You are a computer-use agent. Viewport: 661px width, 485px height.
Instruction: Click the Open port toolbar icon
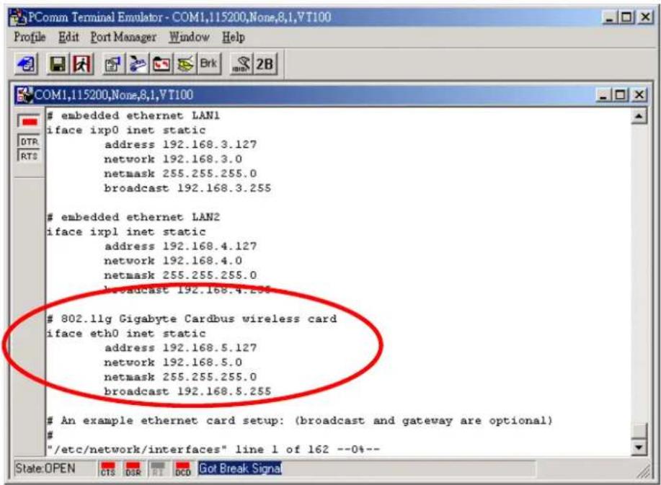tap(26, 64)
